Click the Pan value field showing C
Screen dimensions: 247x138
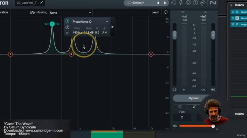point(182,117)
